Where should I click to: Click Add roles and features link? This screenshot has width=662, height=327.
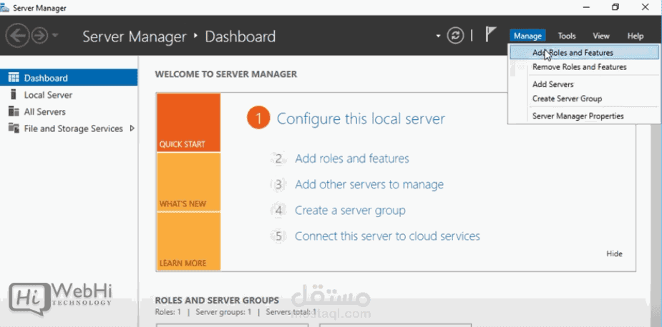[x=351, y=159]
